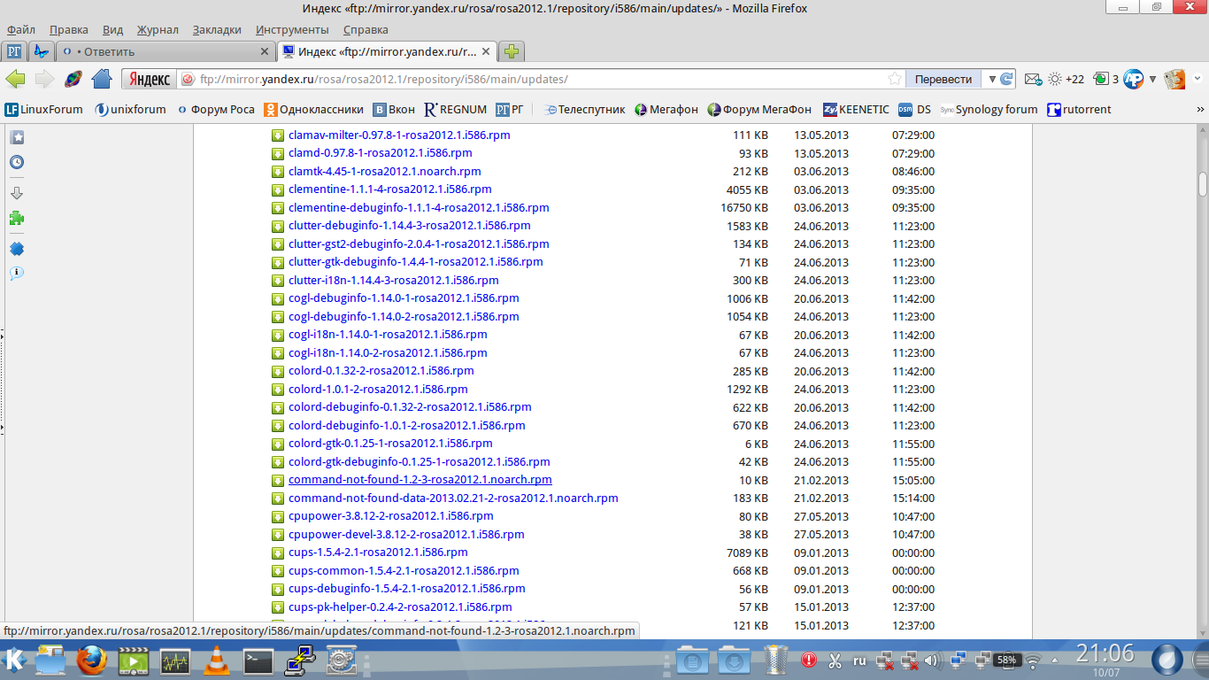Expand the hidden system tray icons arrow

(1054, 661)
